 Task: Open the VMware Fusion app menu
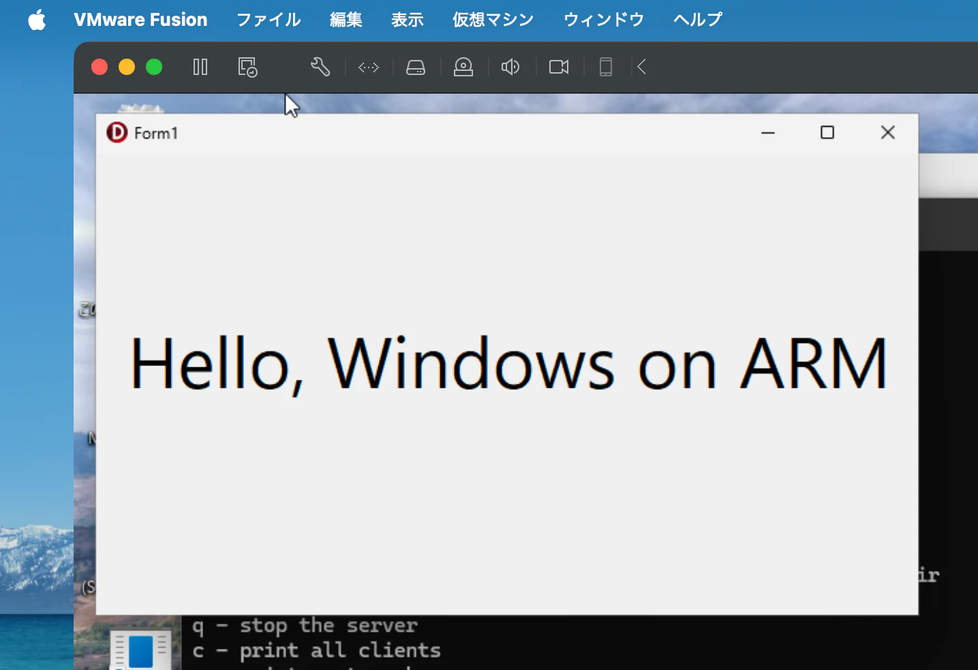click(x=140, y=20)
